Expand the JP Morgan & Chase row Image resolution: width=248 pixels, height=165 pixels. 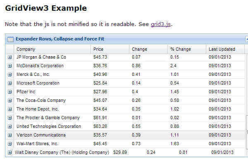point(10,57)
